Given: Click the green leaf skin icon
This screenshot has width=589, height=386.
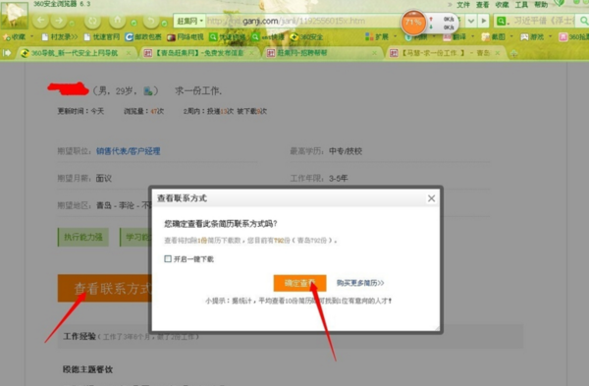Looking at the screenshot, I should 560,3.
